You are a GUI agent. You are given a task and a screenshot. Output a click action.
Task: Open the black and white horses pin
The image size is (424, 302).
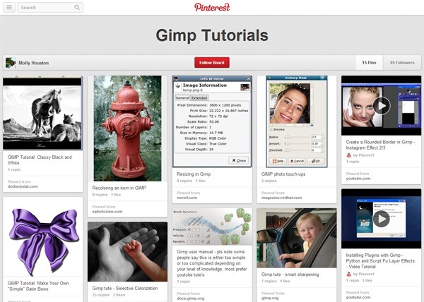pos(42,113)
